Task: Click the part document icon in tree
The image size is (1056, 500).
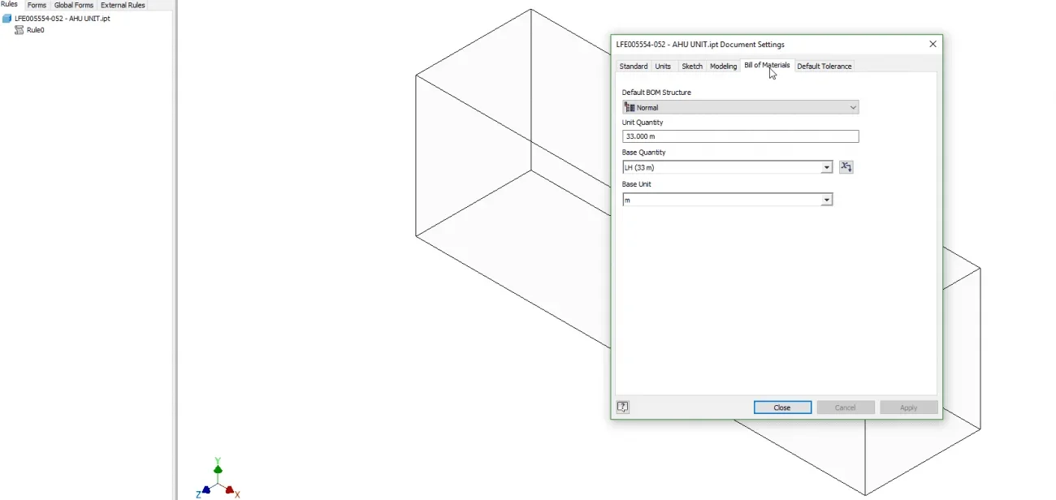Action: click(x=7, y=18)
